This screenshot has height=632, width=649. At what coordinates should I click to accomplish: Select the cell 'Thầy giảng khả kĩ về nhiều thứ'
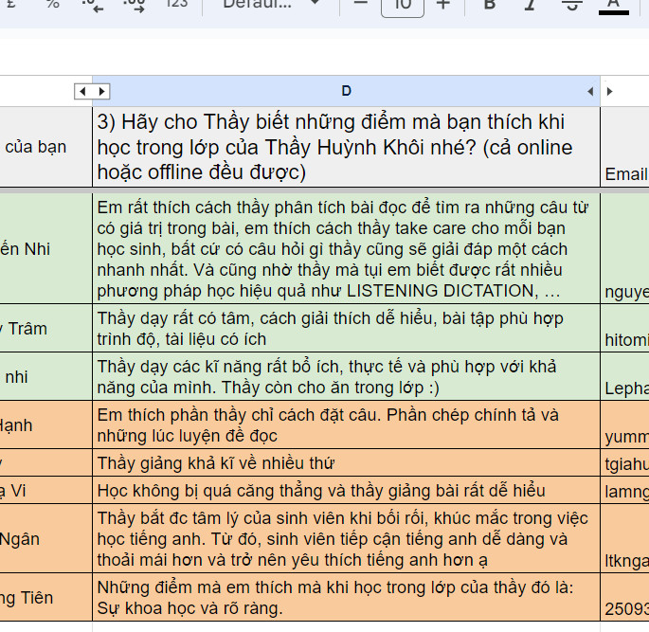[346, 462]
